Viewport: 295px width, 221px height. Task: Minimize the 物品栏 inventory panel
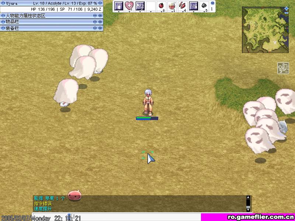coord(95,22)
